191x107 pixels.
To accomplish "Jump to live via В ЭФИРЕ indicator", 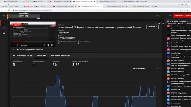I will tap(23, 45).
